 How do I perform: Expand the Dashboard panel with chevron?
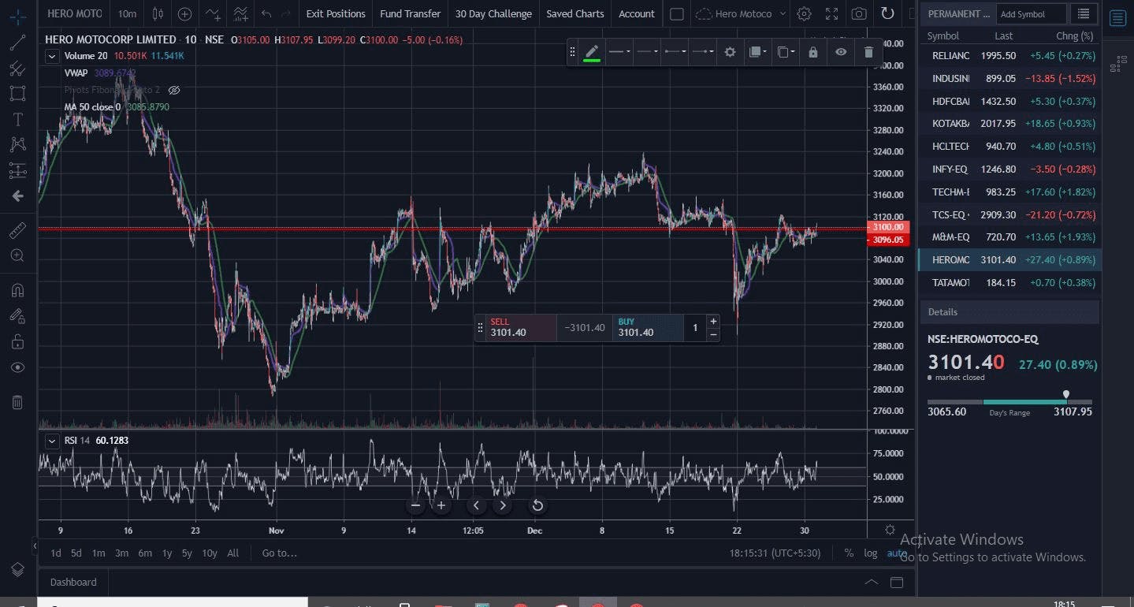pyautogui.click(x=871, y=582)
